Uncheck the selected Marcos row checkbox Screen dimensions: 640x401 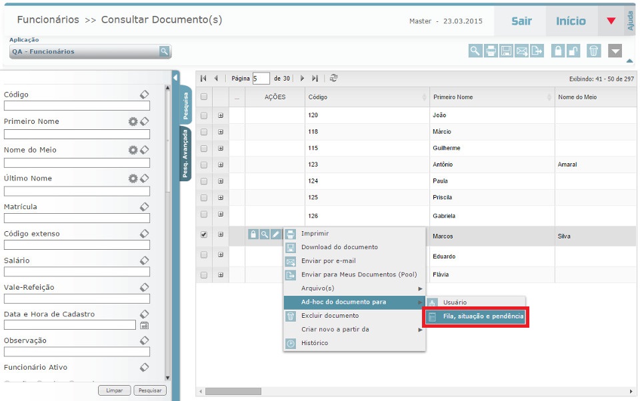pyautogui.click(x=204, y=234)
